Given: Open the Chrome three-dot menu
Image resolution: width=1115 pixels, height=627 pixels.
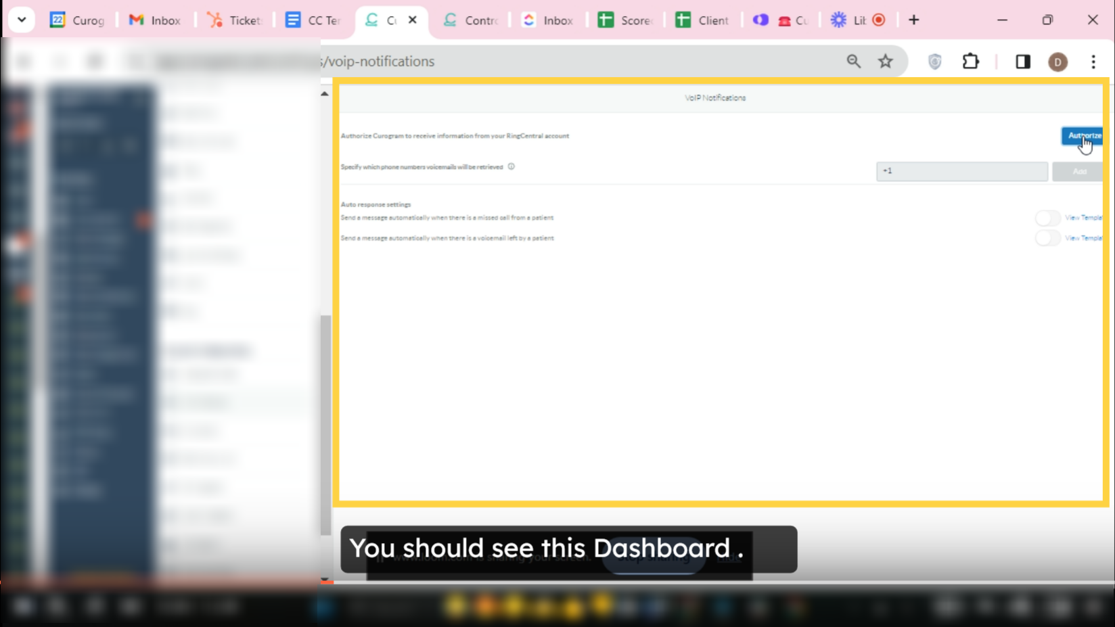Looking at the screenshot, I should coord(1093,62).
